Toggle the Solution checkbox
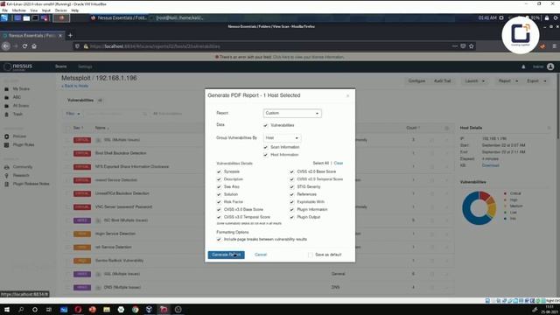 point(219,194)
